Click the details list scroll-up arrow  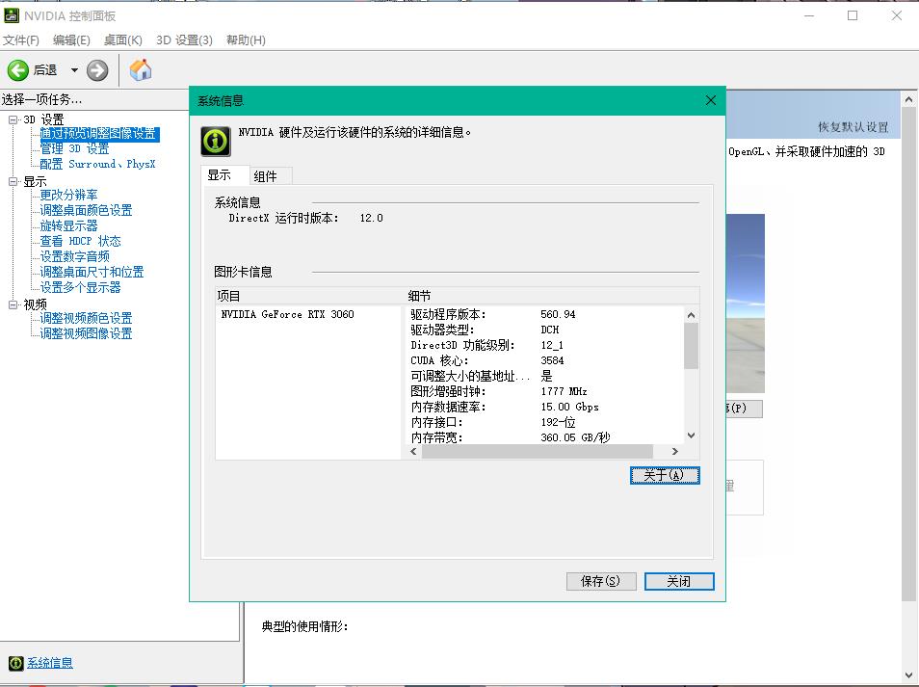click(x=691, y=315)
